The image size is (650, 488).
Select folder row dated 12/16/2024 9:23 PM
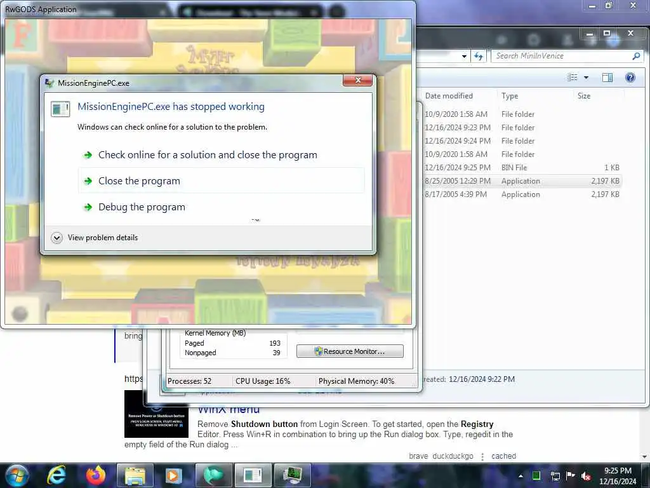522,127
